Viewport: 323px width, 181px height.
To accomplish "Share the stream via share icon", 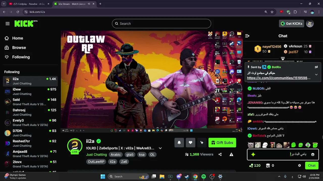I will (x=220, y=154).
